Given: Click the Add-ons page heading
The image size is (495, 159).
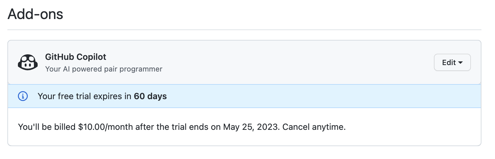Looking at the screenshot, I should (35, 14).
